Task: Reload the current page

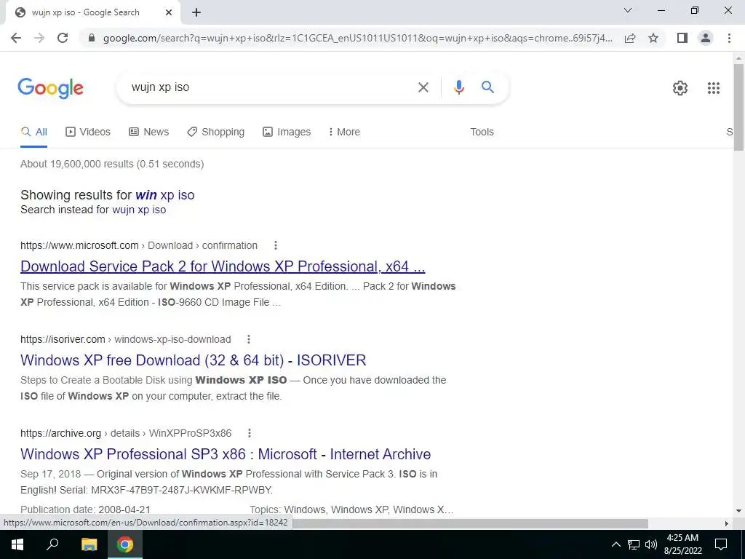Action: (63, 38)
